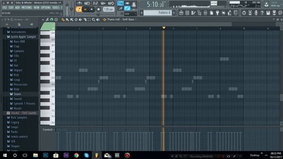Expand the Snare folder
The width and height of the screenshot is (283, 159).
click(x=17, y=94)
